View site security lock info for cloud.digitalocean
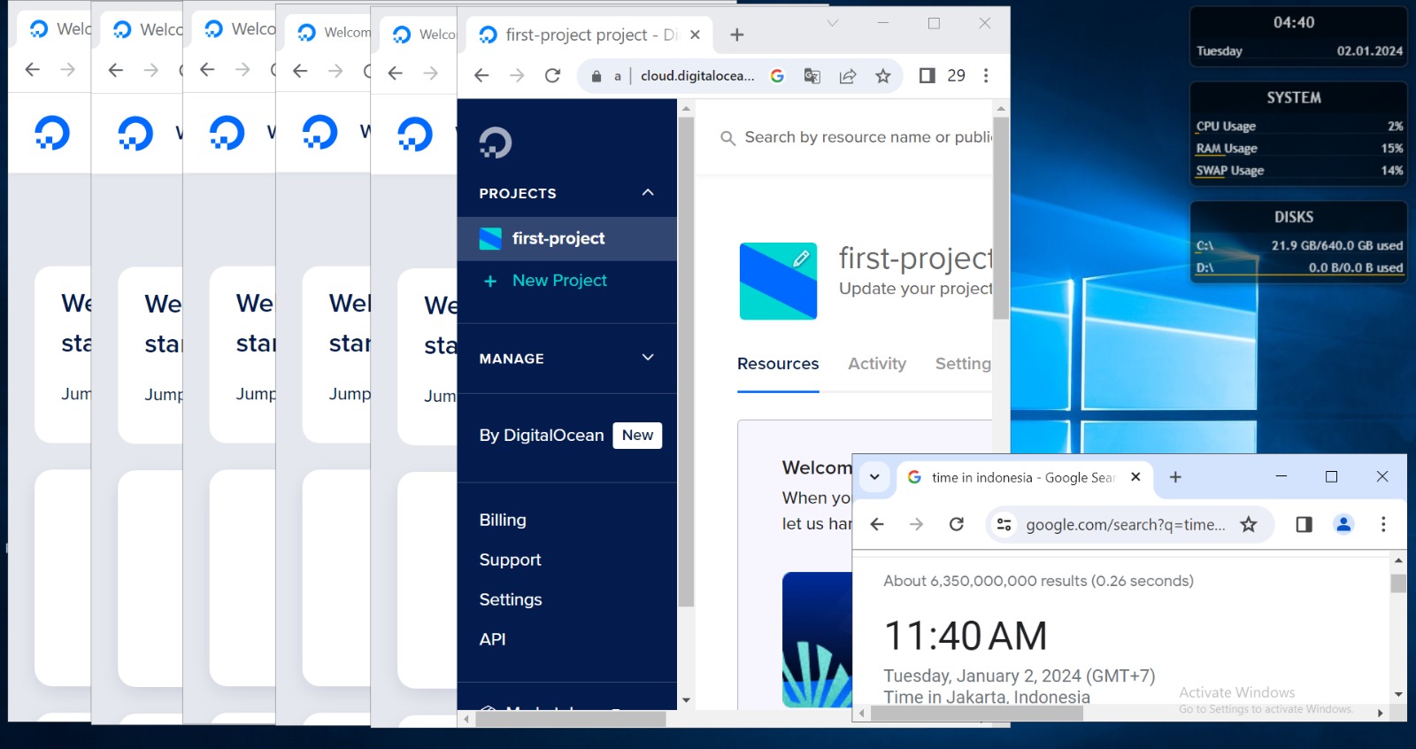This screenshot has height=749, width=1416. coord(596,76)
